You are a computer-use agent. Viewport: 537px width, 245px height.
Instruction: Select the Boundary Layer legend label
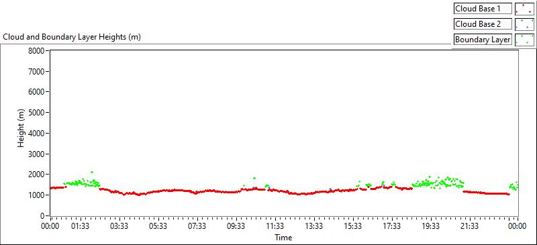click(483, 40)
